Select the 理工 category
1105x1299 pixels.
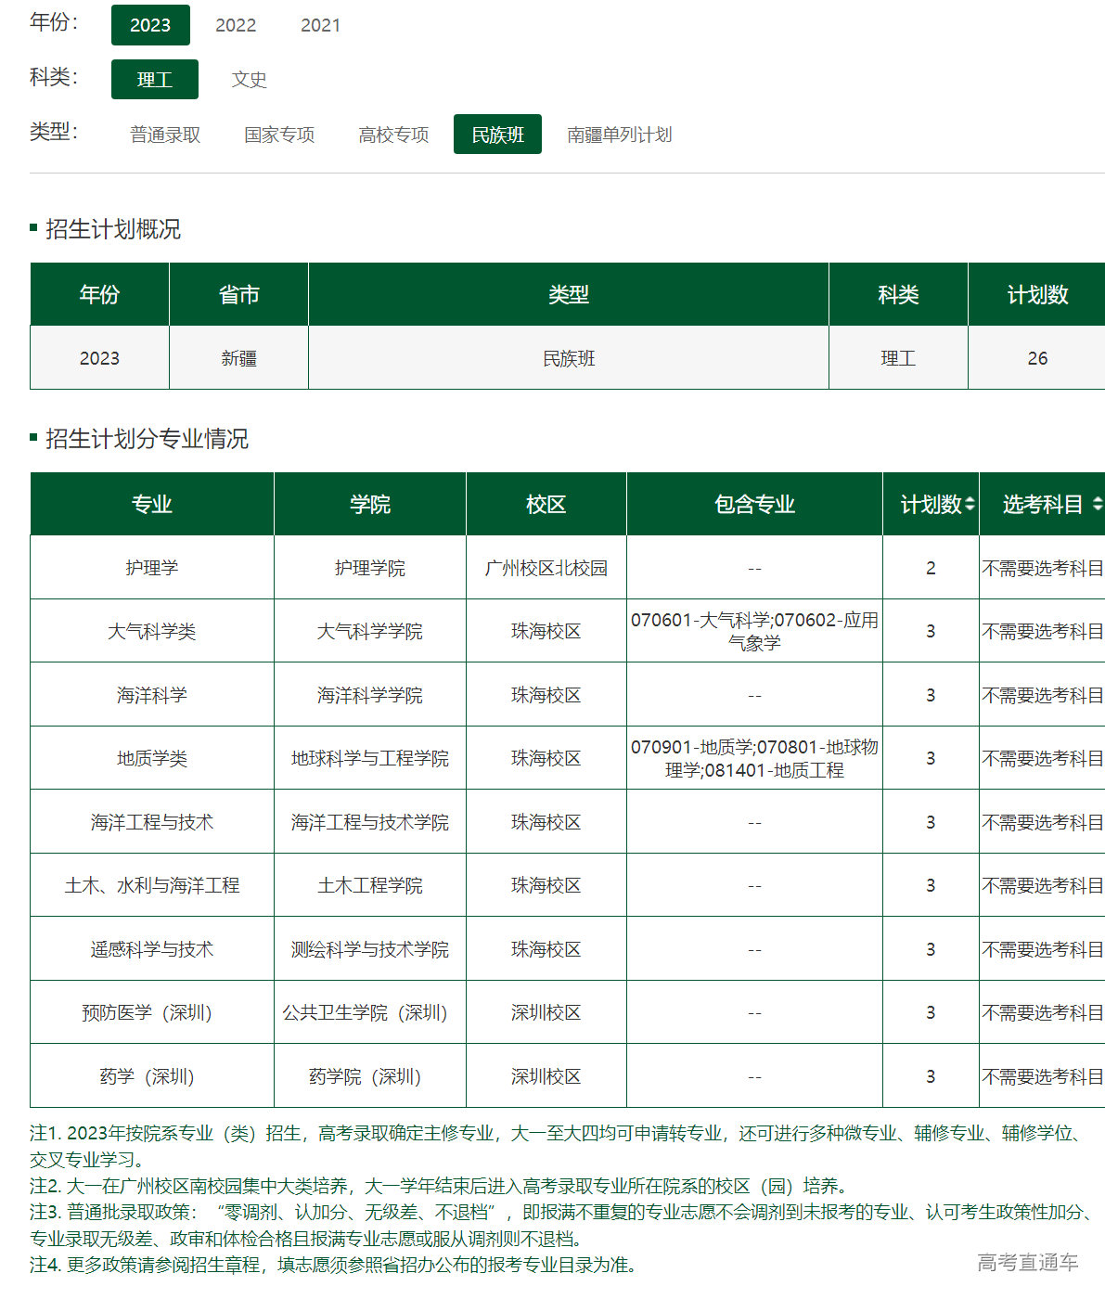(155, 80)
